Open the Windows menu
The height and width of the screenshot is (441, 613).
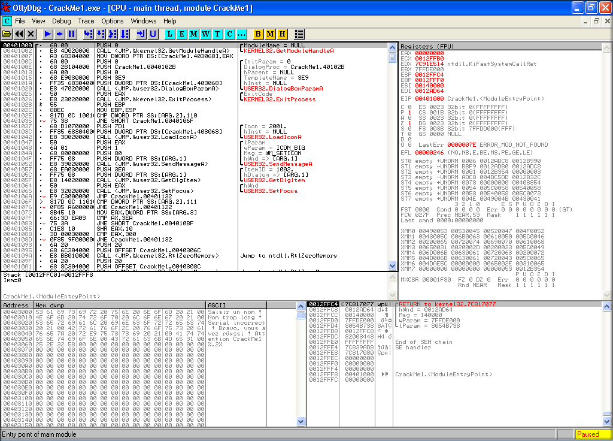click(x=144, y=21)
